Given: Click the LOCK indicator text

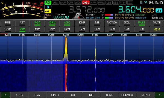Looking at the screenshot, I should (154, 15).
